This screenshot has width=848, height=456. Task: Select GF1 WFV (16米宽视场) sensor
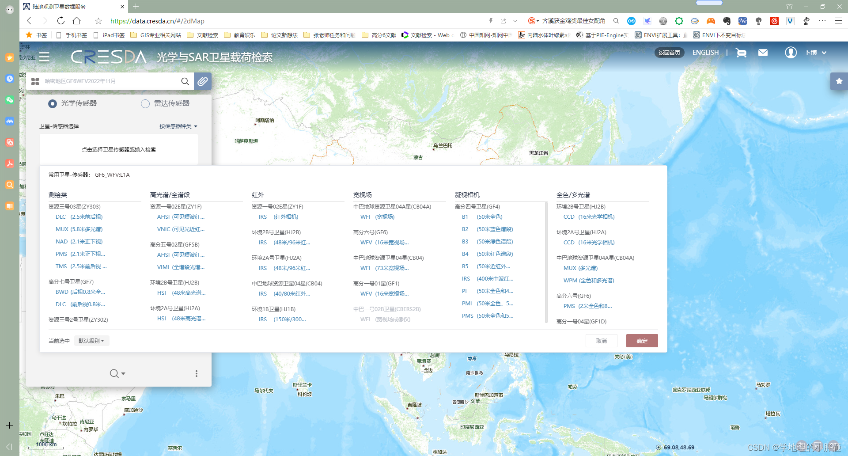click(384, 293)
